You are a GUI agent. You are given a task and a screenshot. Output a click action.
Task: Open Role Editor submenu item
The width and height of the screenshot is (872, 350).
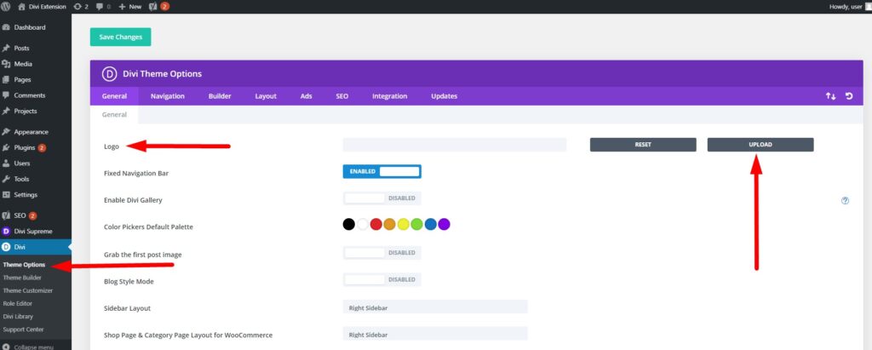coord(18,303)
